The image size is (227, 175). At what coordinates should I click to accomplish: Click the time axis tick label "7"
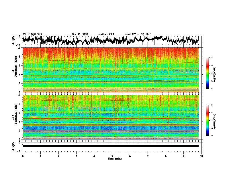(148, 156)
